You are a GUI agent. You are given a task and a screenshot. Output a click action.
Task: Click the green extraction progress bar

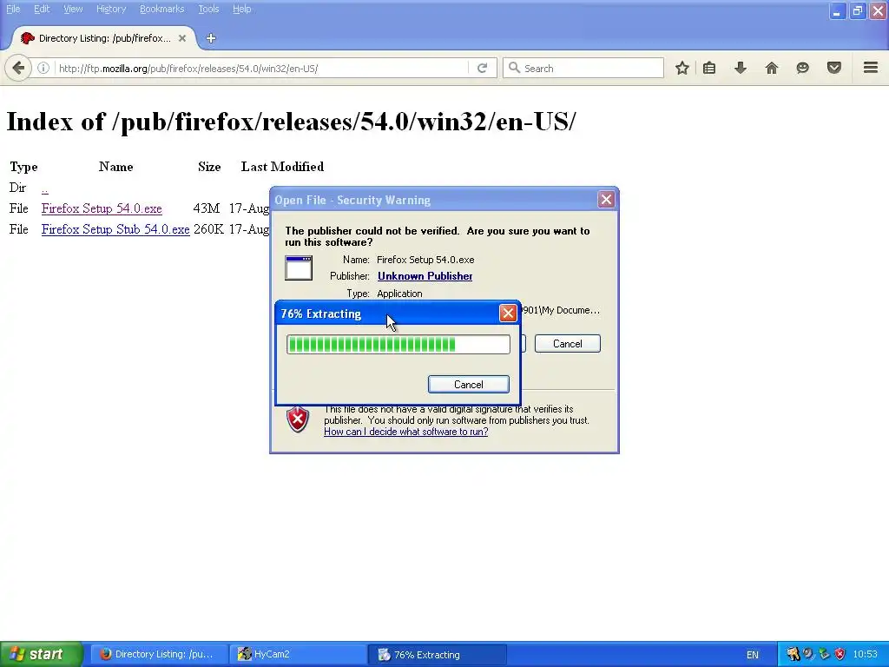point(398,344)
